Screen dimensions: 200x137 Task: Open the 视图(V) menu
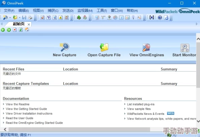tap(38, 10)
